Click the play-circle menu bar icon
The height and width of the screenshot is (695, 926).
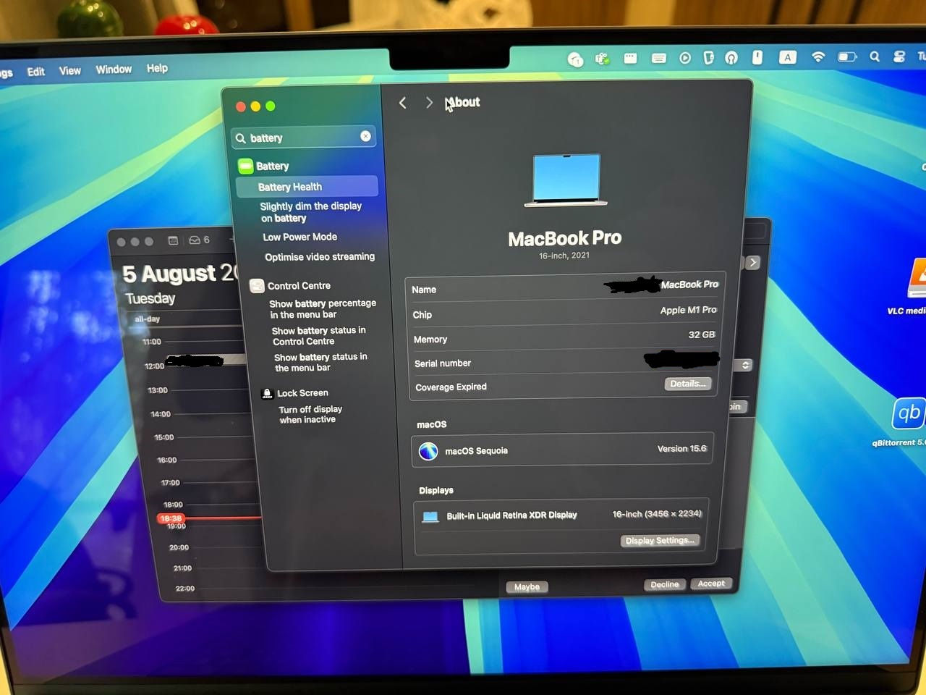click(x=684, y=58)
